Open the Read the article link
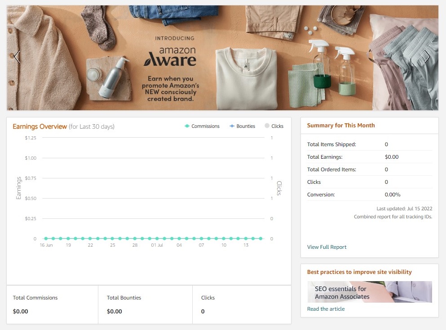The image size is (446, 330). click(326, 309)
